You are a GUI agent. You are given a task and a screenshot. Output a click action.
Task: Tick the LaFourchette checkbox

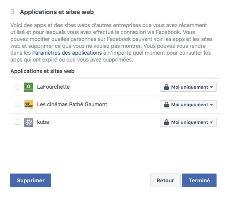(x=18, y=87)
